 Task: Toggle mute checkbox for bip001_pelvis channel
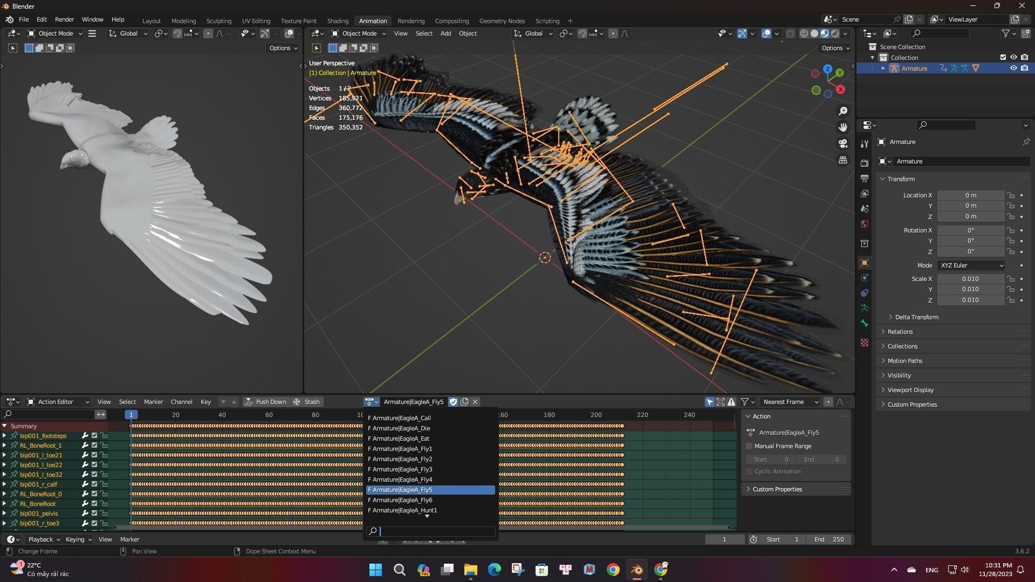pos(94,513)
